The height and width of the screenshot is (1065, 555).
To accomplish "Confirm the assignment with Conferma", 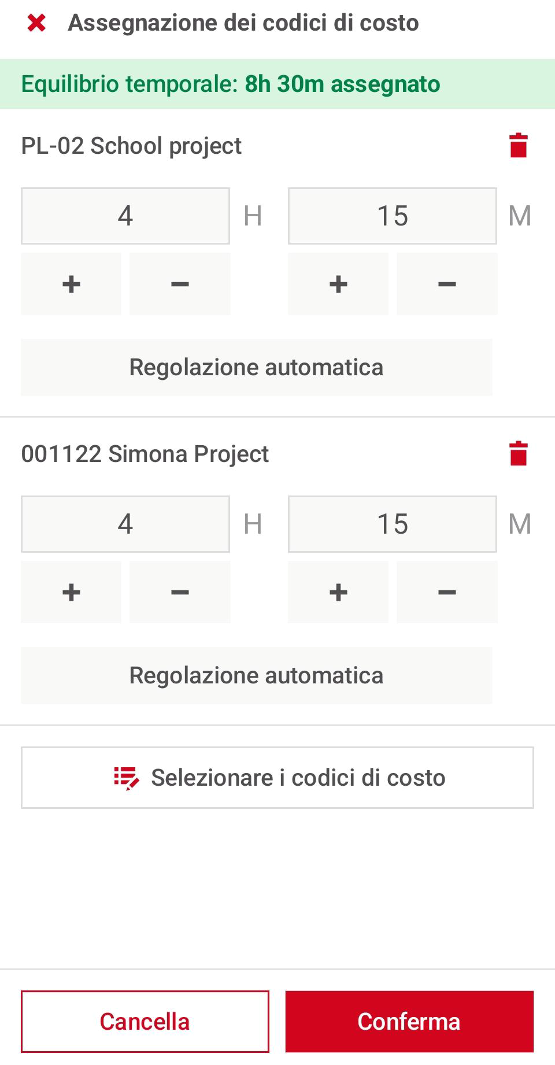I will [409, 1022].
